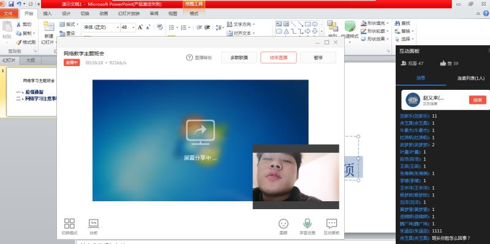Expand the font size 48 dropdown
This screenshot has height=244, width=490.
coord(134,28)
